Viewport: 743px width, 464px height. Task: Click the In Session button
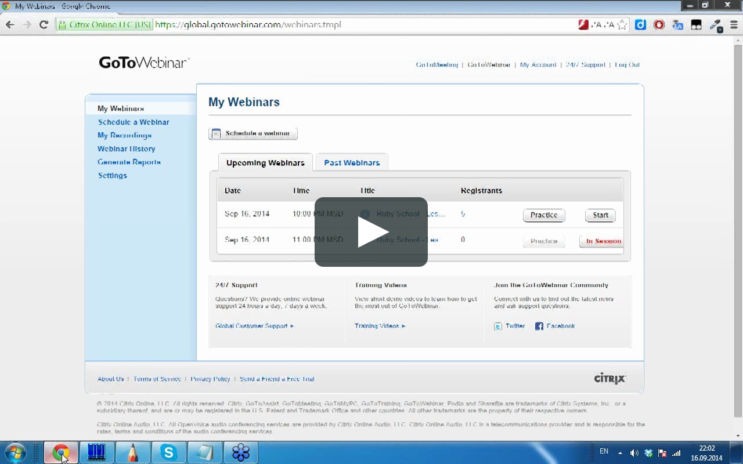click(x=602, y=241)
